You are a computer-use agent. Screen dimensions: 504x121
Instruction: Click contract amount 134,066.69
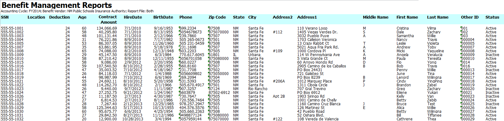click(107, 28)
